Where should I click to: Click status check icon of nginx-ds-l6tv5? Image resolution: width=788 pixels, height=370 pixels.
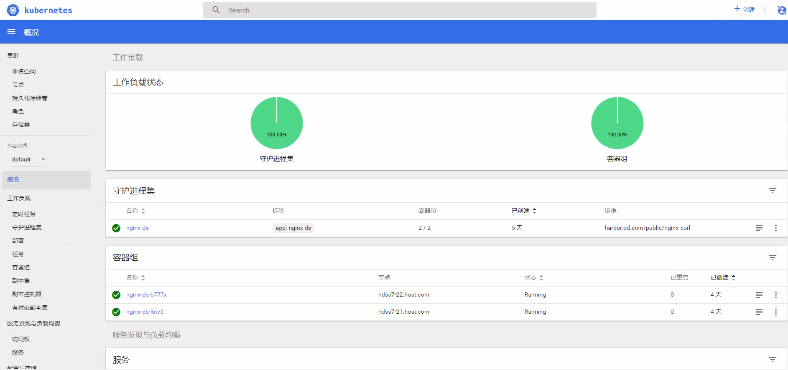click(116, 312)
